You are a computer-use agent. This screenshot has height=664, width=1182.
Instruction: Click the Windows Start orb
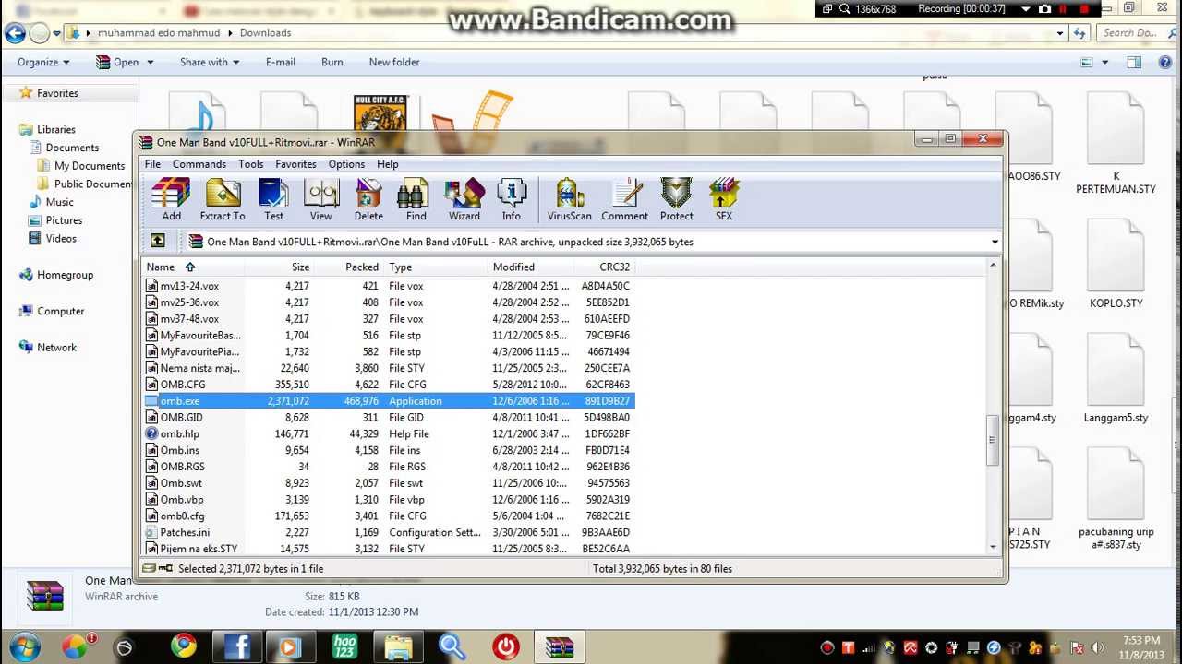(x=24, y=646)
